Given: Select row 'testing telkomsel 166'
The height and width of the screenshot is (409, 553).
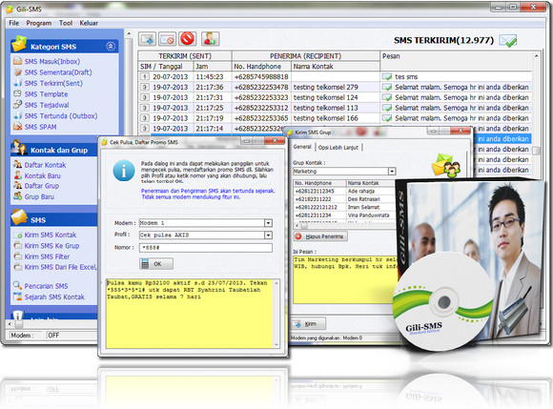Looking at the screenshot, I should coord(335,118).
